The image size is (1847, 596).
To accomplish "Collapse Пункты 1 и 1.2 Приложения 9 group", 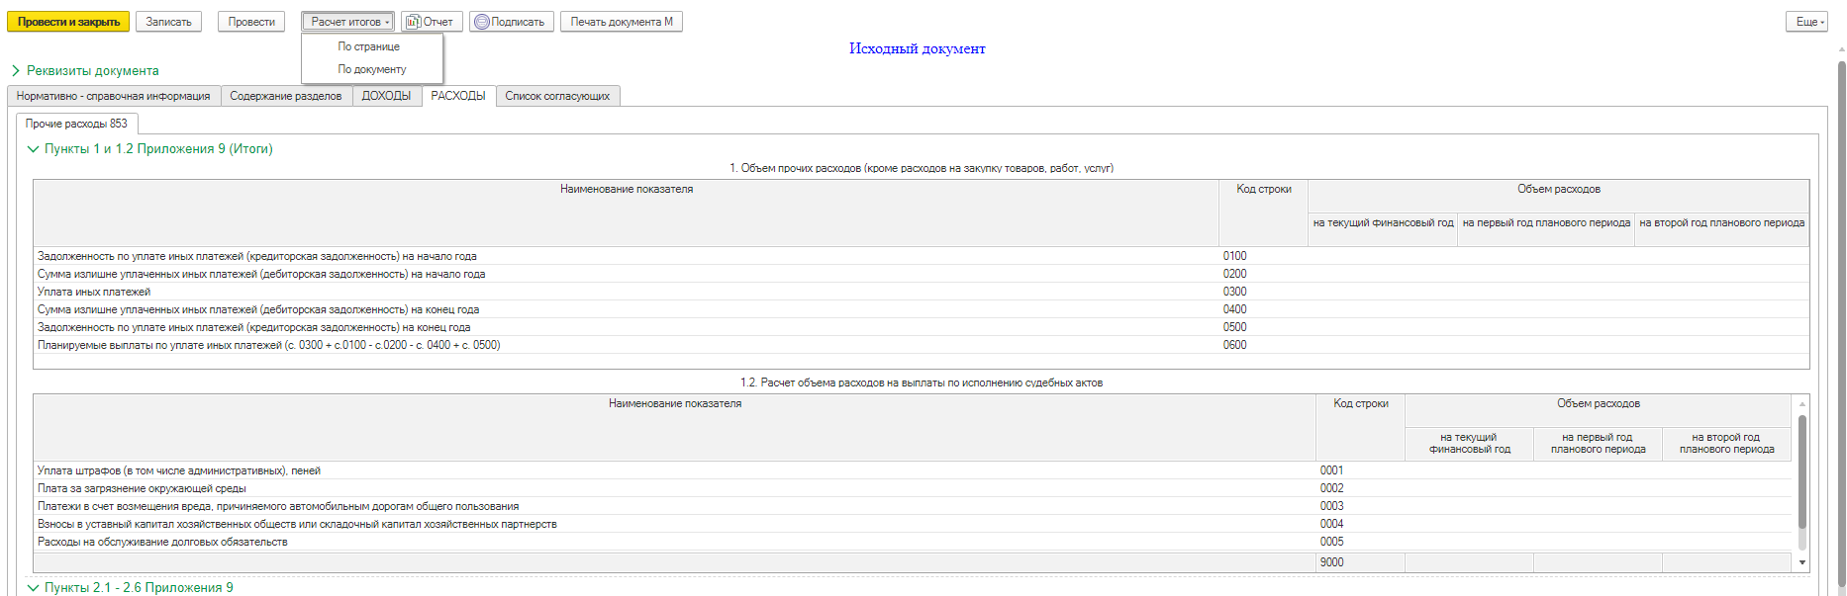I will click(x=34, y=149).
